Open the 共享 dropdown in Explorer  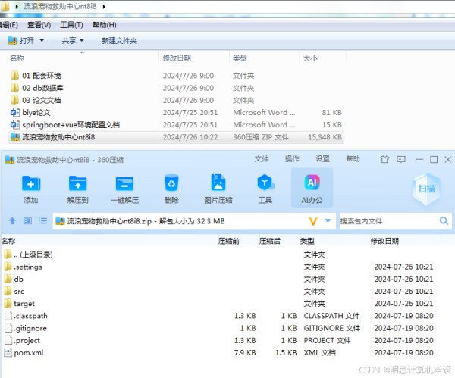72,40
